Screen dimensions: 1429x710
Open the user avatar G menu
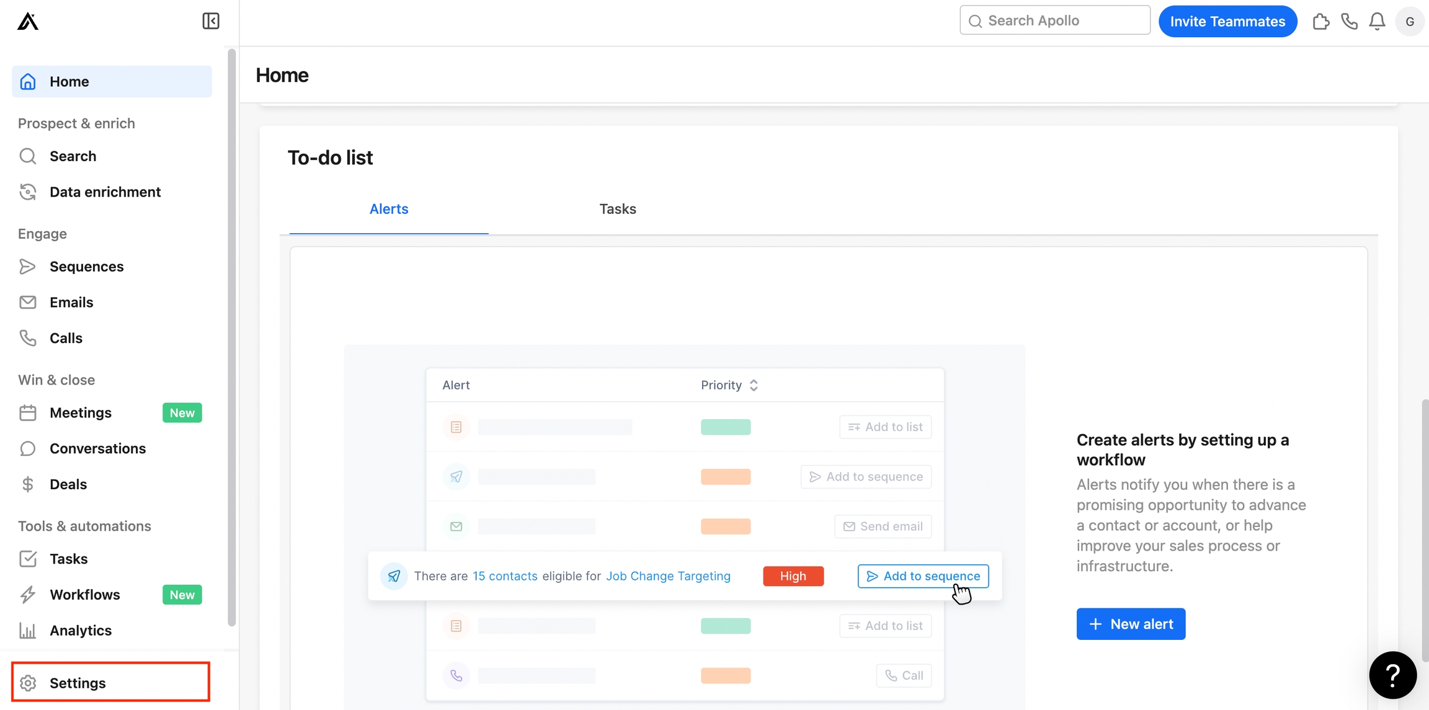coord(1409,22)
